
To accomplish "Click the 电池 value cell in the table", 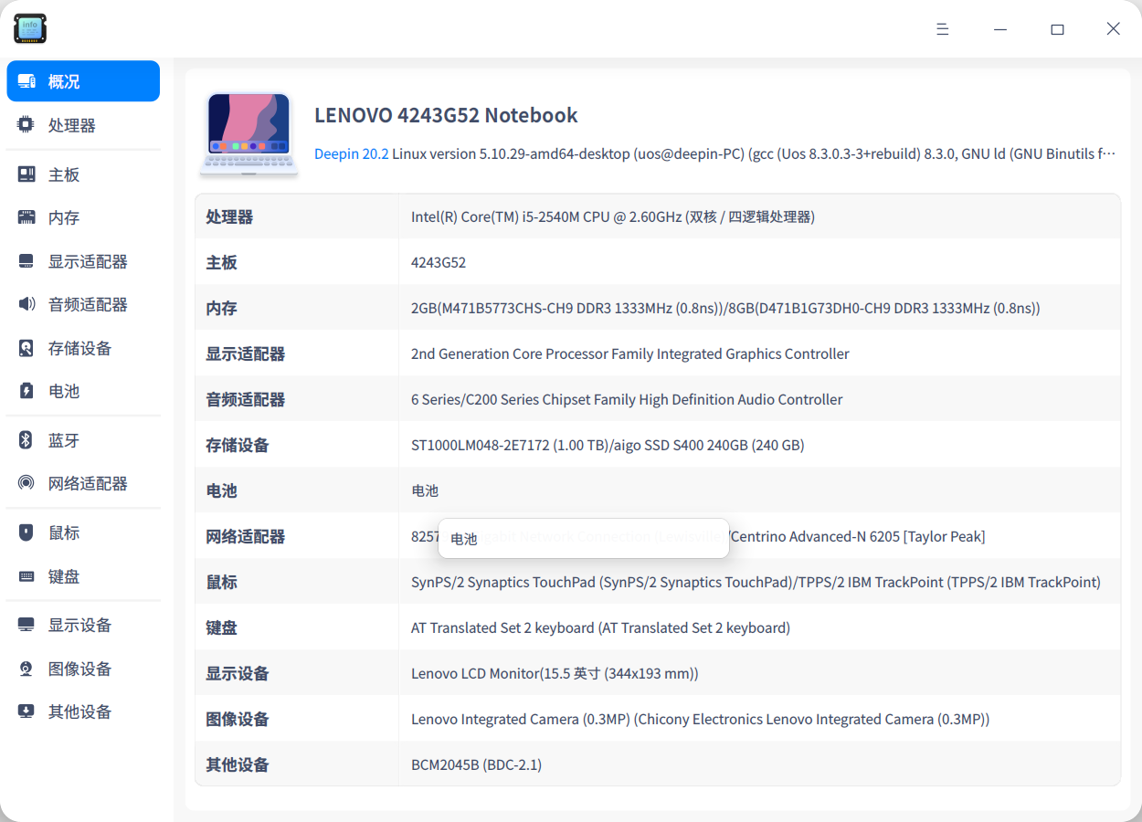I will [x=425, y=490].
